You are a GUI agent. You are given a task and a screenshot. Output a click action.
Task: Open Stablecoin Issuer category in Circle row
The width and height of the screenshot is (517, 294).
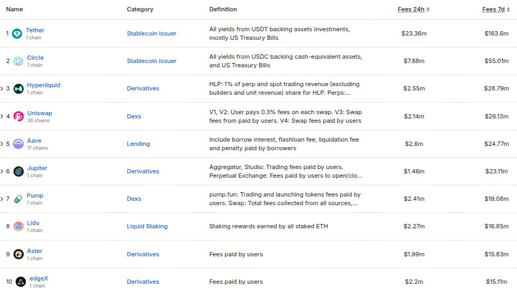coord(151,61)
